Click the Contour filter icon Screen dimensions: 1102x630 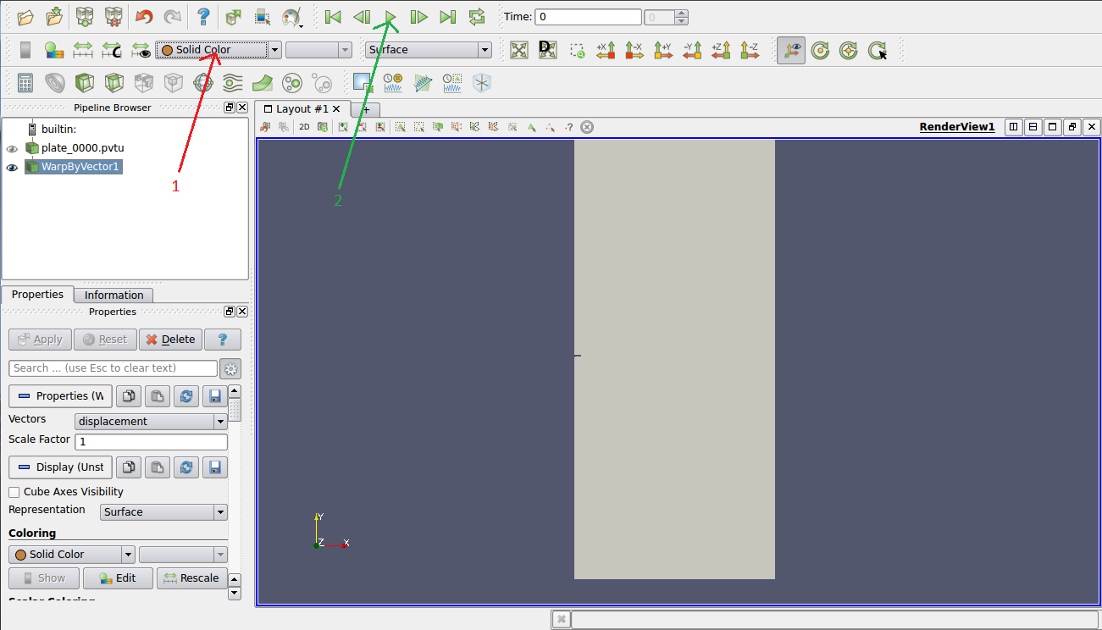tap(55, 83)
